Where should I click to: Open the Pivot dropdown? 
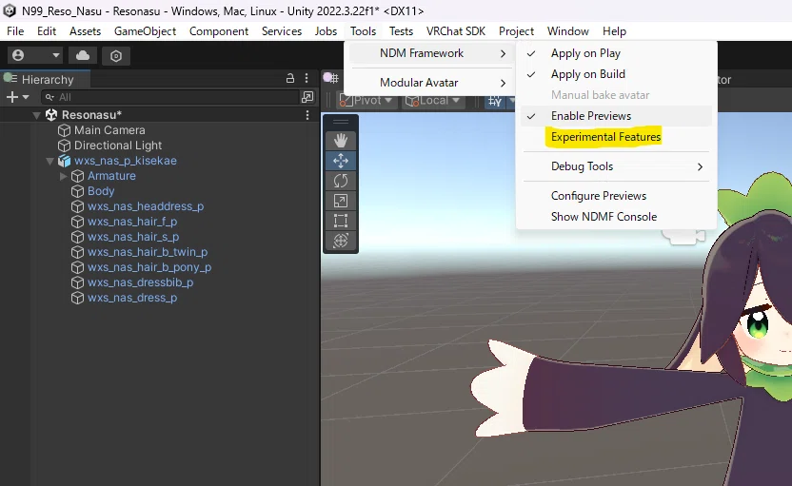point(366,101)
